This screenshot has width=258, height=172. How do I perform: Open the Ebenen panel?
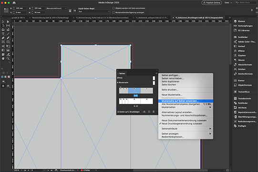[239, 21]
